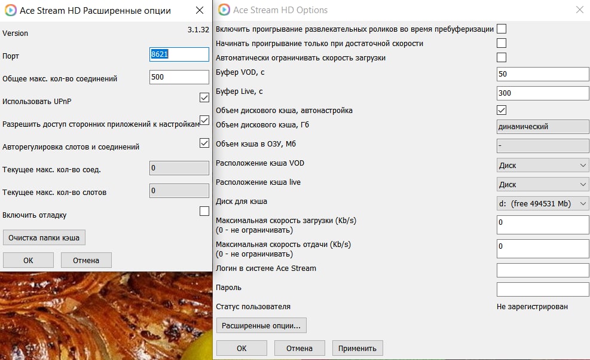The width and height of the screenshot is (590, 360).
Task: Open Расположение кэша live dropdown
Action: tap(543, 184)
